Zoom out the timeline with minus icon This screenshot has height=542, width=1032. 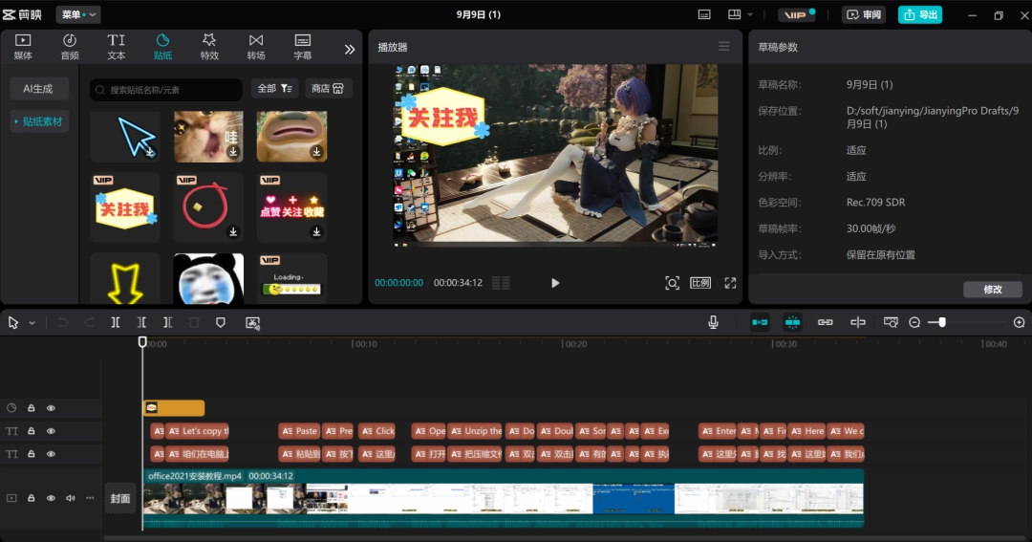[914, 323]
